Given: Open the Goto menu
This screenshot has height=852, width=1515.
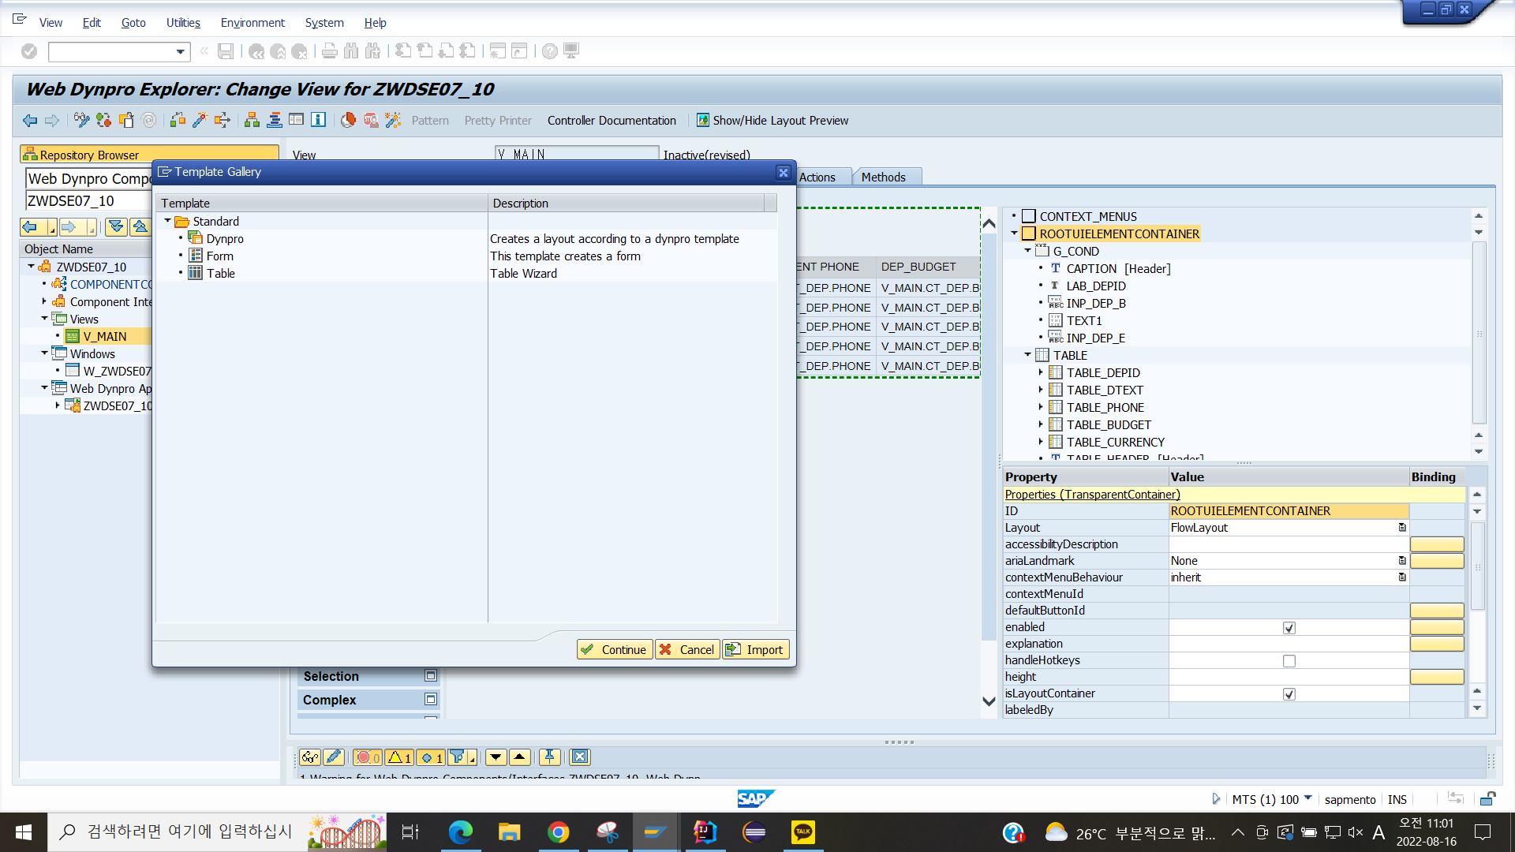Looking at the screenshot, I should [x=133, y=23].
